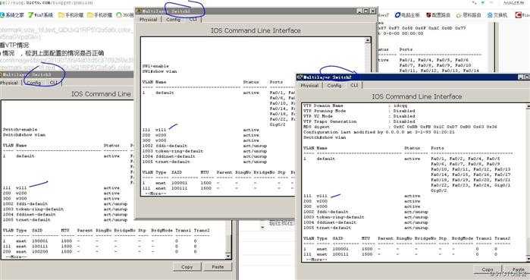Image resolution: width=530 pixels, height=280 pixels.
Task: Click '1005 trnet-default' row in Switch2 window
Action: pos(365,228)
